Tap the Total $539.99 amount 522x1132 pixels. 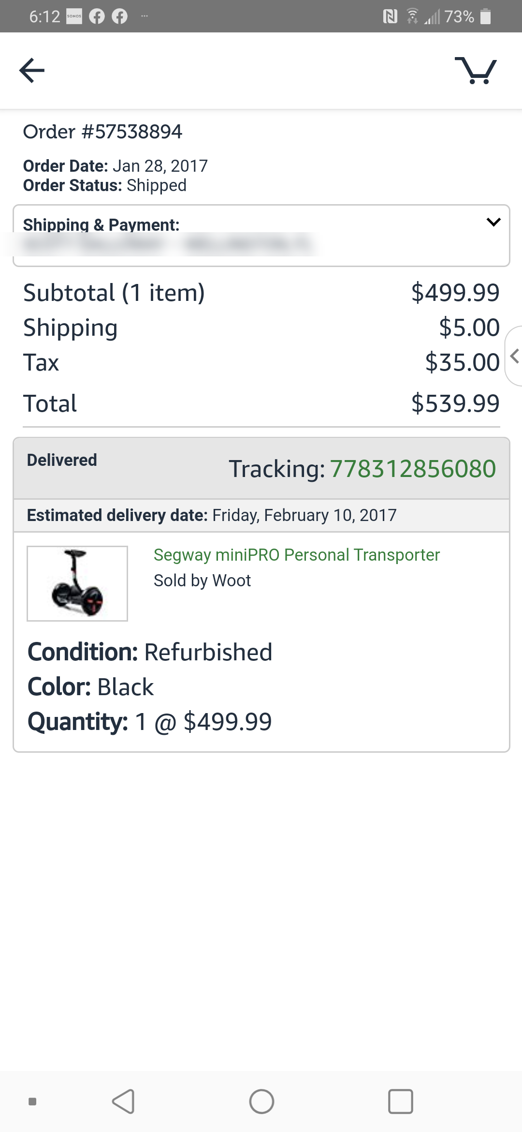click(455, 403)
